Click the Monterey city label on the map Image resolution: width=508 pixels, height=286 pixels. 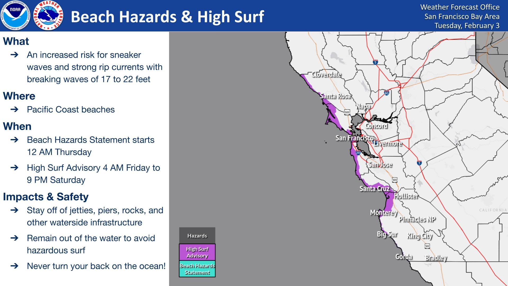pyautogui.click(x=384, y=212)
